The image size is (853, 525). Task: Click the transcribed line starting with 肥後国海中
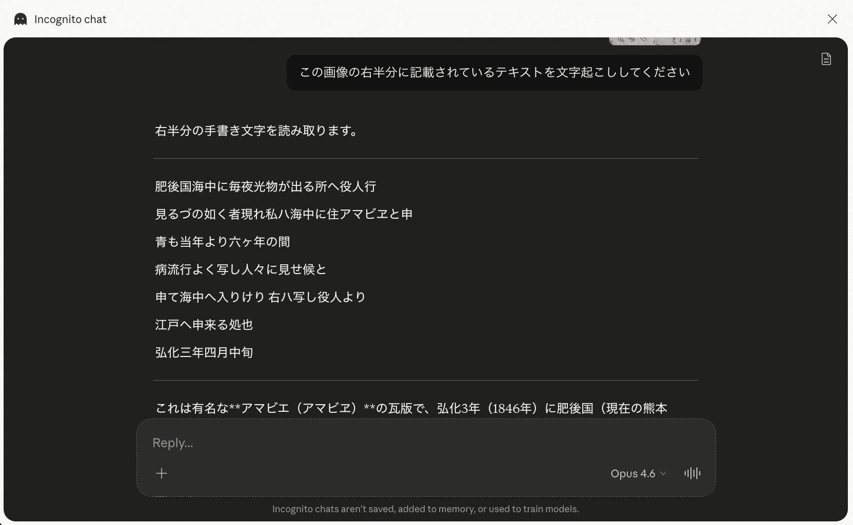[x=265, y=186]
